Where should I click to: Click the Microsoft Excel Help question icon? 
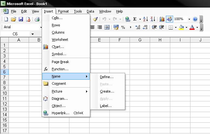pos(195,19)
